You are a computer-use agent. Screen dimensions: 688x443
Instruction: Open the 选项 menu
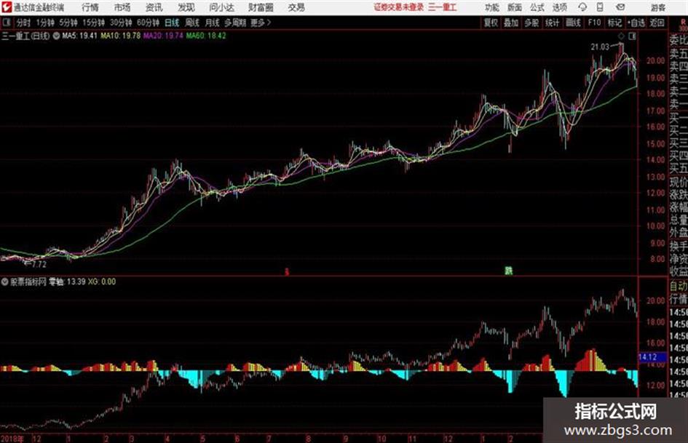tap(560, 7)
